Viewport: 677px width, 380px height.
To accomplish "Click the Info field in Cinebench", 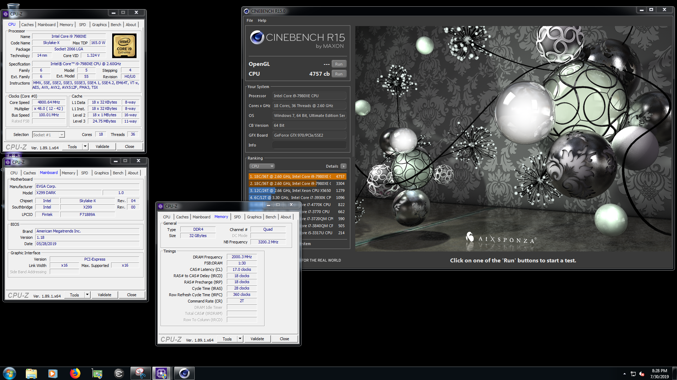I will tap(309, 145).
